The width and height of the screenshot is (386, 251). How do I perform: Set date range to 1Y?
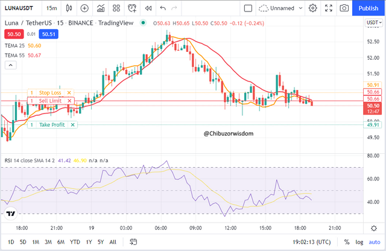89,242
